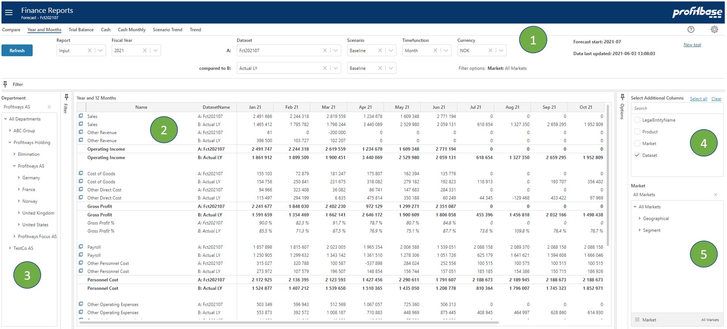This screenshot has height=329, width=727.
Task: Open the Dataset A dropdown arrow
Action: pos(335,50)
